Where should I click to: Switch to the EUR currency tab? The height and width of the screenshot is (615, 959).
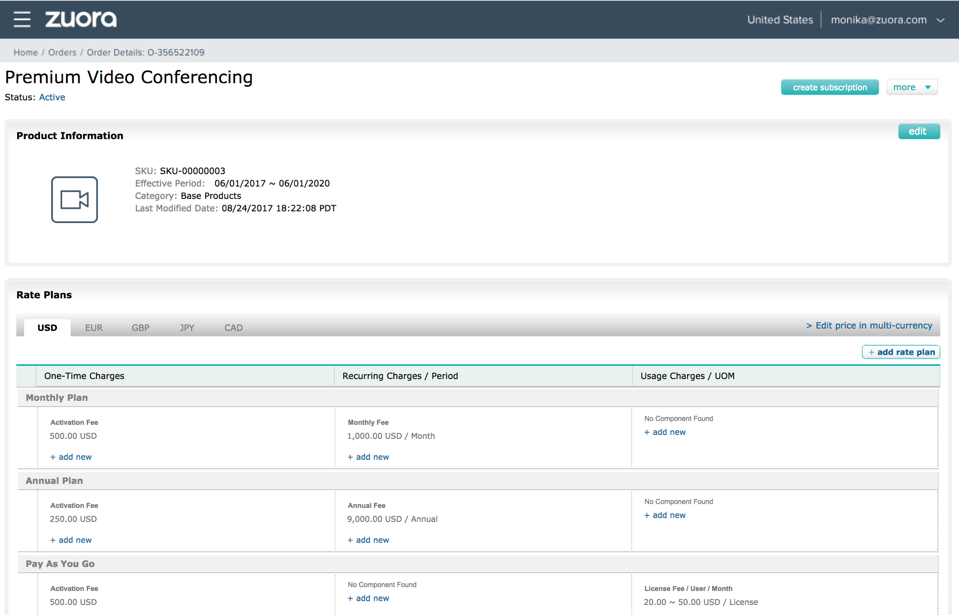tap(94, 328)
